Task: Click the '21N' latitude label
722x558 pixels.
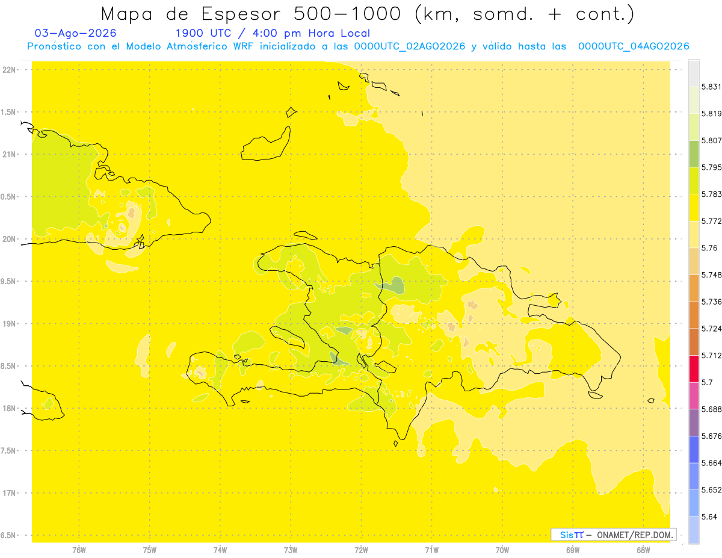Action: click(8, 155)
